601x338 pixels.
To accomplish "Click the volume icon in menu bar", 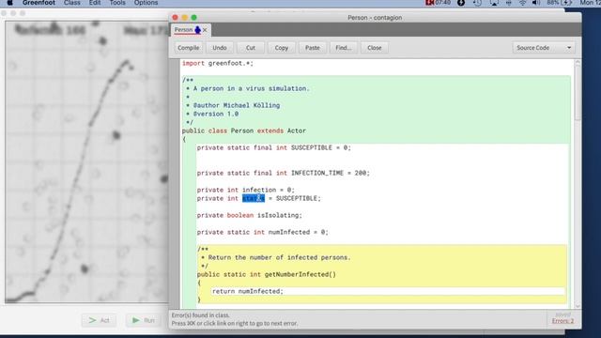I will tap(536, 3).
